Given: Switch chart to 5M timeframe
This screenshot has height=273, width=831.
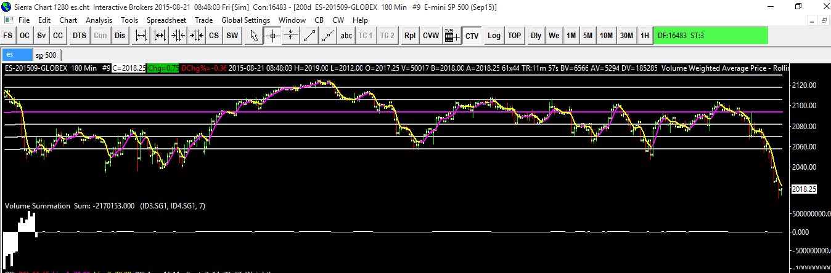Looking at the screenshot, I should 588,36.
